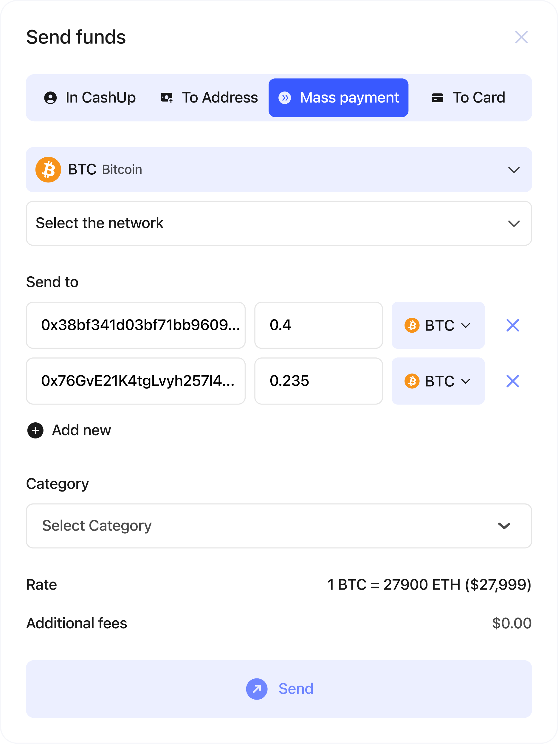Switch to the Mass payment tab
The height and width of the screenshot is (744, 558).
tap(338, 97)
